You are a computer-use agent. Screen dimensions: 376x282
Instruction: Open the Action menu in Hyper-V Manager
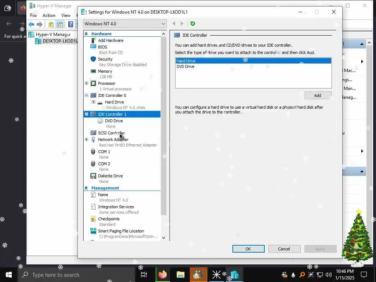tap(49, 15)
